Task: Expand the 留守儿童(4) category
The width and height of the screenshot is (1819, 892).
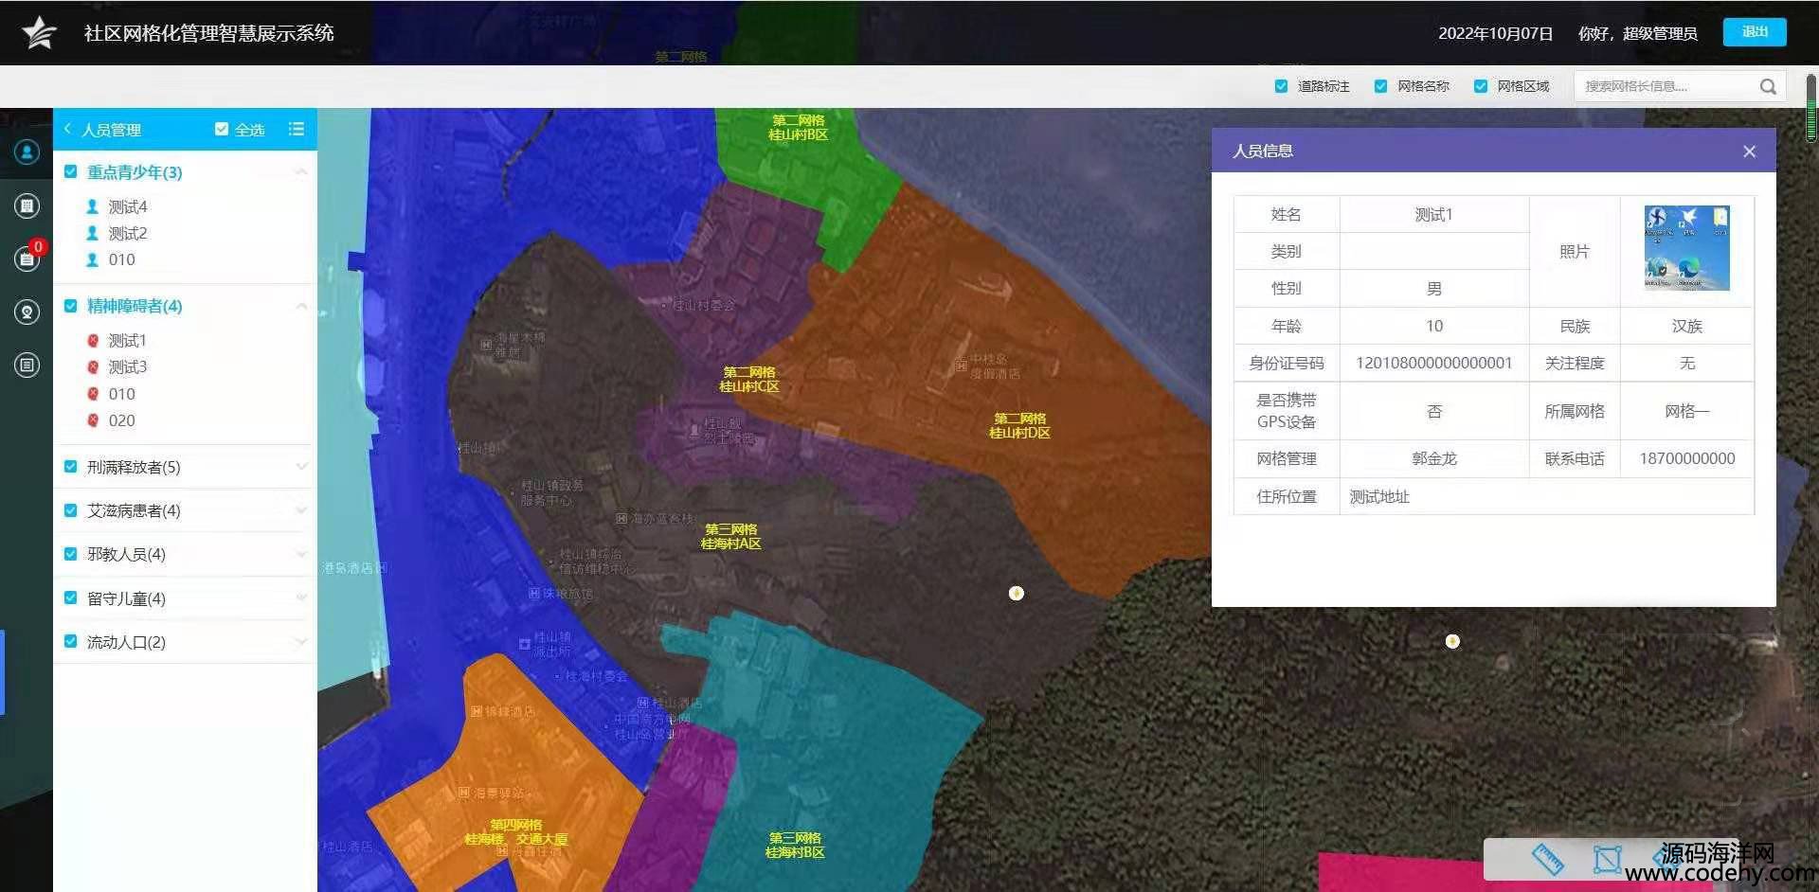Action: click(x=301, y=598)
